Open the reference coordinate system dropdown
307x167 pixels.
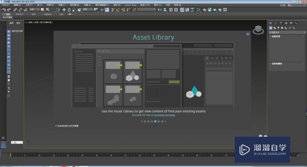click(x=87, y=9)
